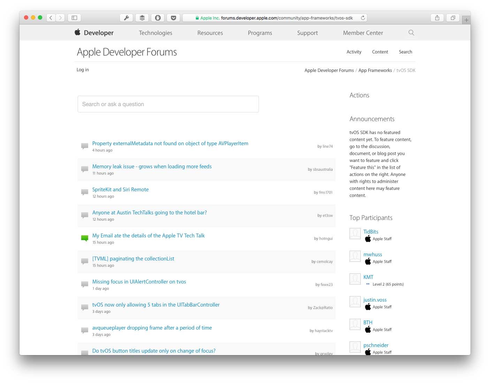The width and height of the screenshot is (490, 383).
Task: Open tvOS 5 tabs UITabBarController thread
Action: (156, 305)
